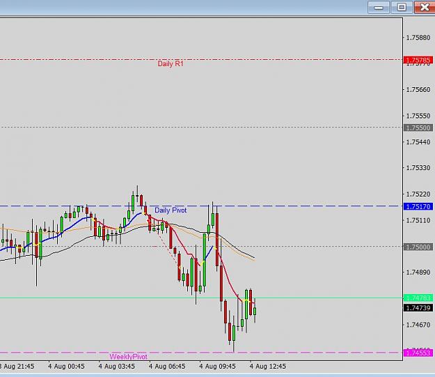Click the 1.75550 price scale value
The width and height of the screenshot is (435, 377).
tap(418, 116)
